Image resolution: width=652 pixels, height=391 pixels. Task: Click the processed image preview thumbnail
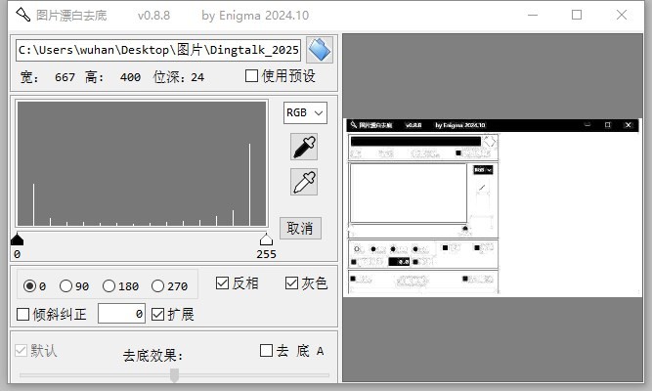pos(497,207)
